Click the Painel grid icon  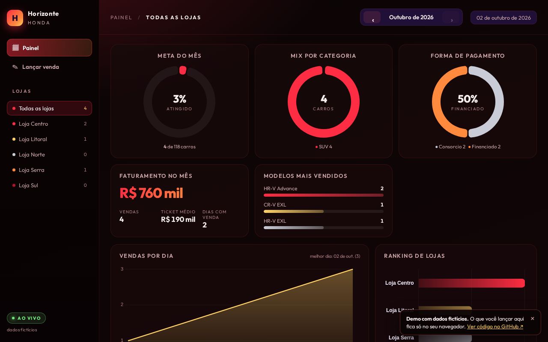point(15,47)
